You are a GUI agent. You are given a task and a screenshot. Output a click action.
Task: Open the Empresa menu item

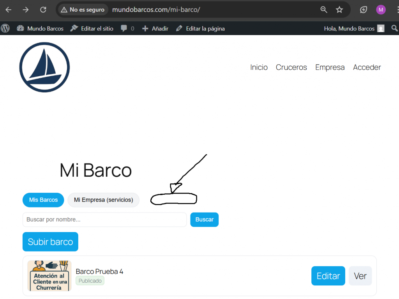[x=330, y=67]
